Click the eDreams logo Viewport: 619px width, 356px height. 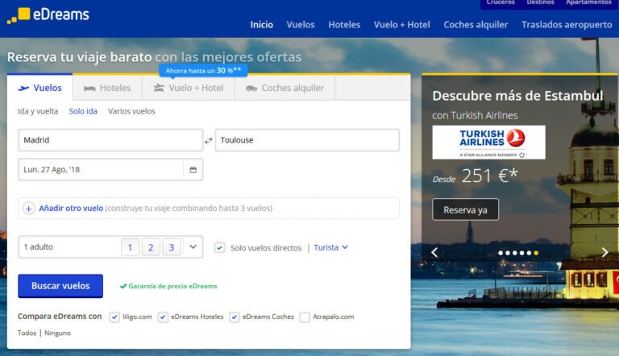(x=48, y=14)
